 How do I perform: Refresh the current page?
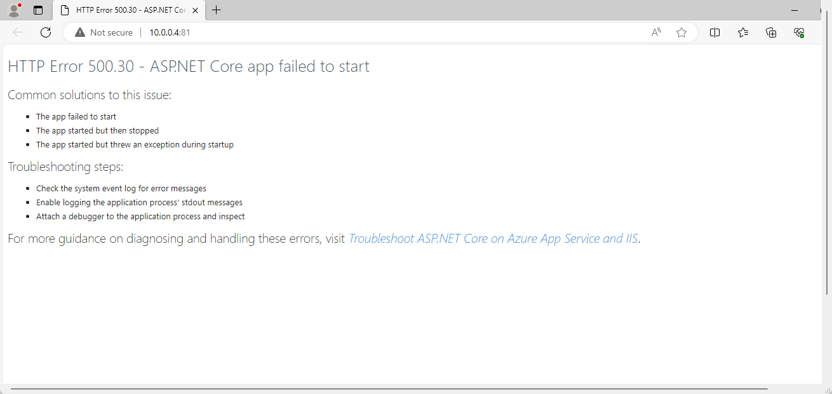[46, 32]
